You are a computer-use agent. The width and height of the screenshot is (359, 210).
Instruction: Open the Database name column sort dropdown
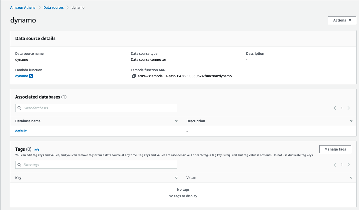pos(176,121)
